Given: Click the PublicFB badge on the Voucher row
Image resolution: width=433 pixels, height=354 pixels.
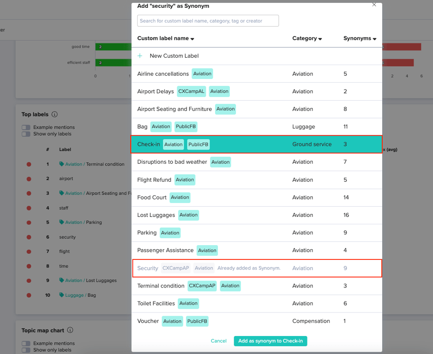Looking at the screenshot, I should tap(197, 321).
